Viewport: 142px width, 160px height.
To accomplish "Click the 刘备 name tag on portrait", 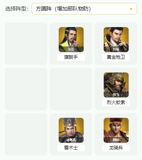I will 116,49.
